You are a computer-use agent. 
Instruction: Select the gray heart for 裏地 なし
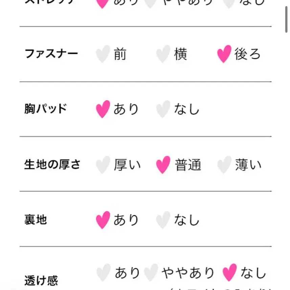coord(163,220)
